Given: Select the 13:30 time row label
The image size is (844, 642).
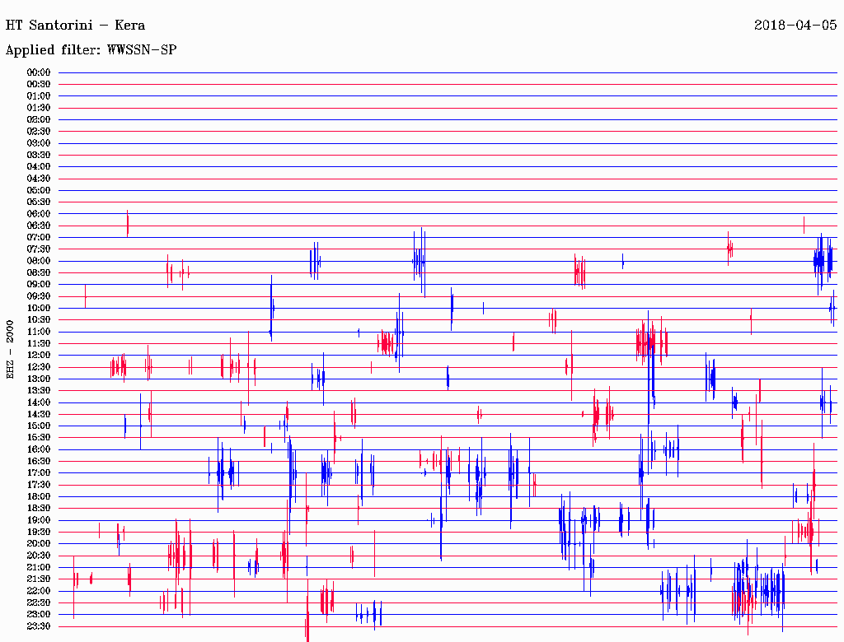Looking at the screenshot, I should [x=39, y=391].
